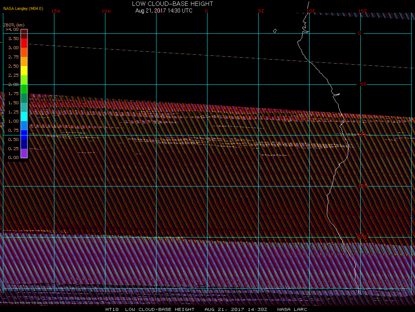
Task: Select the ZBOTL (km) legend heading
Action: coord(14,25)
